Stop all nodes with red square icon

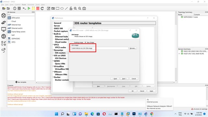(x=38, y=8)
